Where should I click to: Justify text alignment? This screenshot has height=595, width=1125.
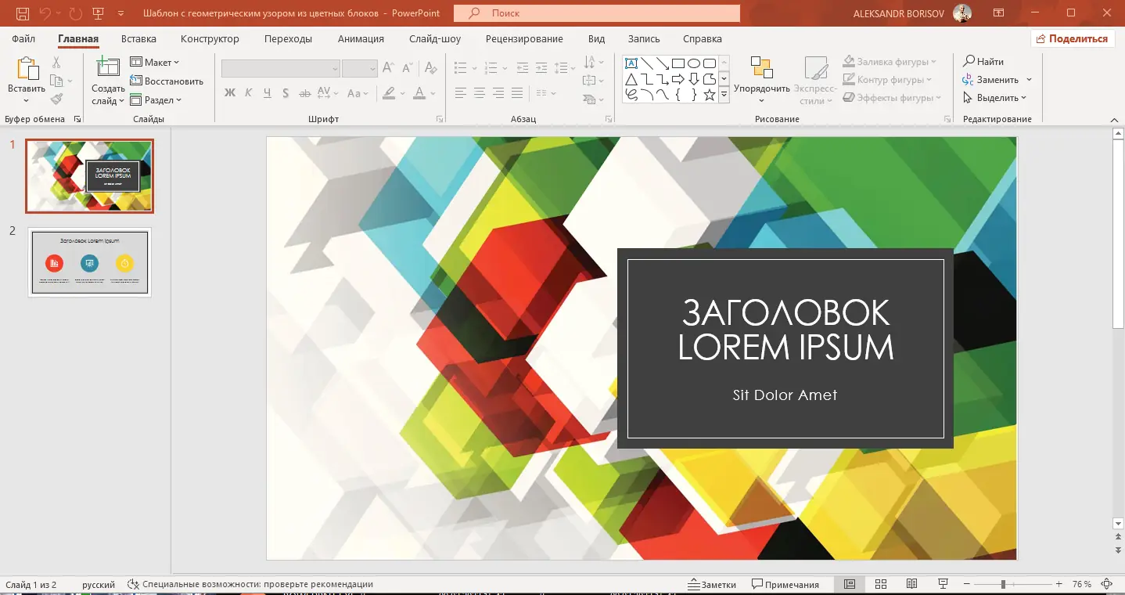[x=517, y=93]
